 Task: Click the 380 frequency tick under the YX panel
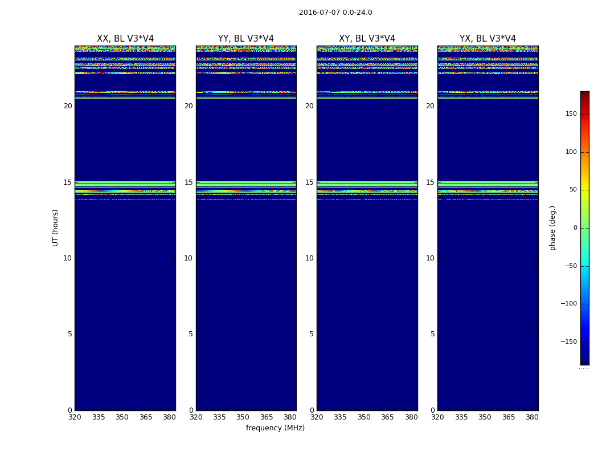tap(532, 417)
